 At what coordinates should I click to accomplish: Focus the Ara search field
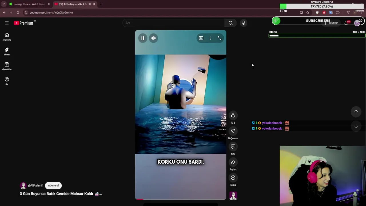tap(173, 23)
